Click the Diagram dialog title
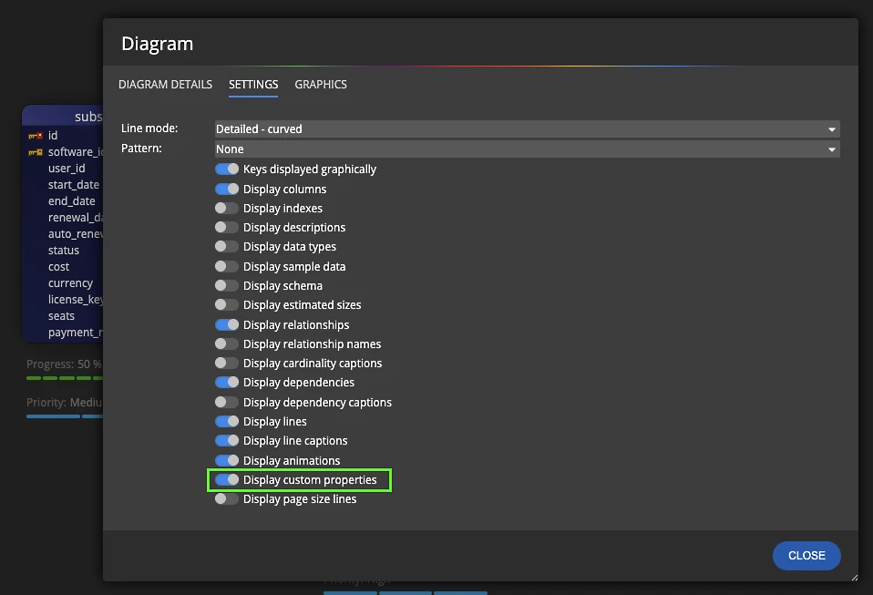Image resolution: width=873 pixels, height=595 pixels. [x=158, y=44]
